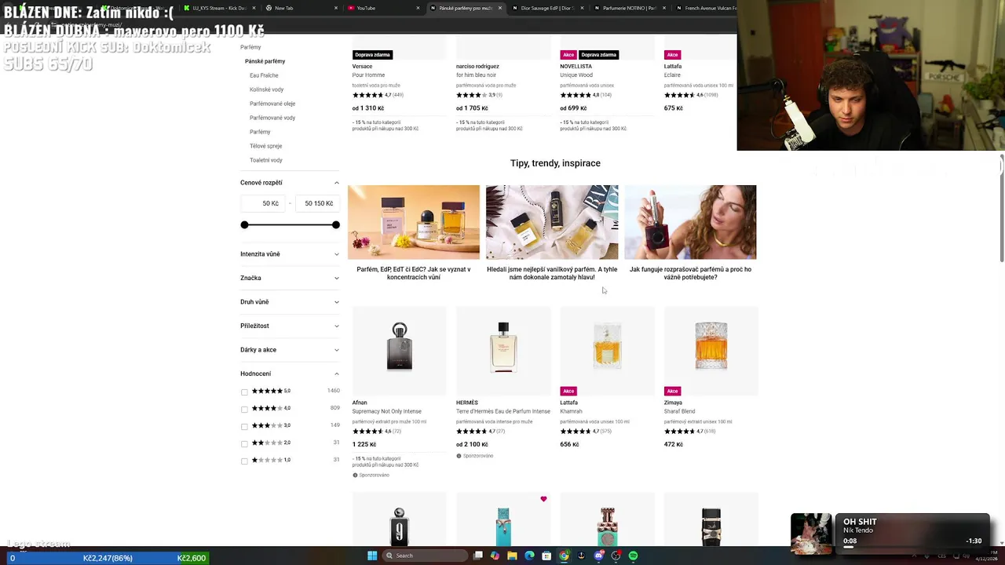Open Task View from the taskbar
This screenshot has height=565, width=1005.
pyautogui.click(x=477, y=556)
